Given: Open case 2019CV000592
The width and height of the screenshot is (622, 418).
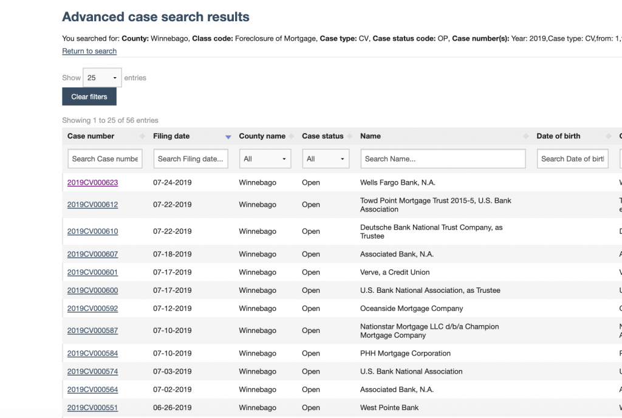Looking at the screenshot, I should [x=92, y=309].
